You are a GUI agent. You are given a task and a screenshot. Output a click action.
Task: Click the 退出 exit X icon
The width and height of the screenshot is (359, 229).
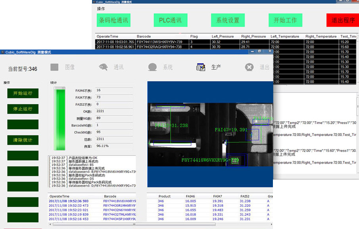249,67
